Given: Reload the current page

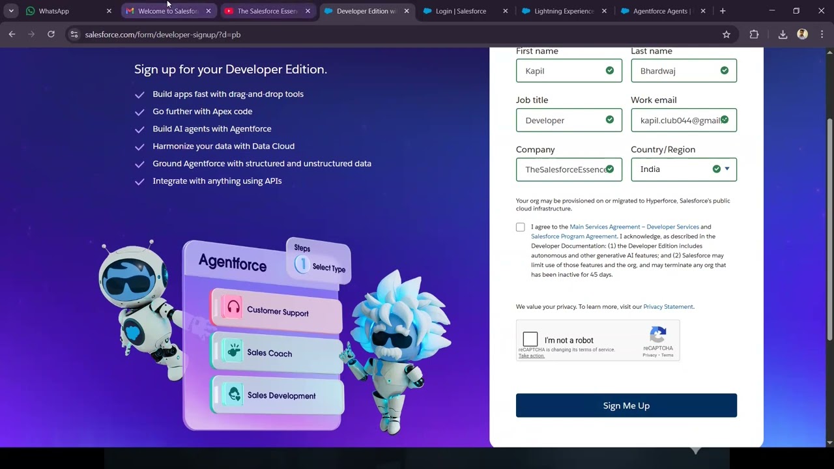Looking at the screenshot, I should [x=51, y=35].
